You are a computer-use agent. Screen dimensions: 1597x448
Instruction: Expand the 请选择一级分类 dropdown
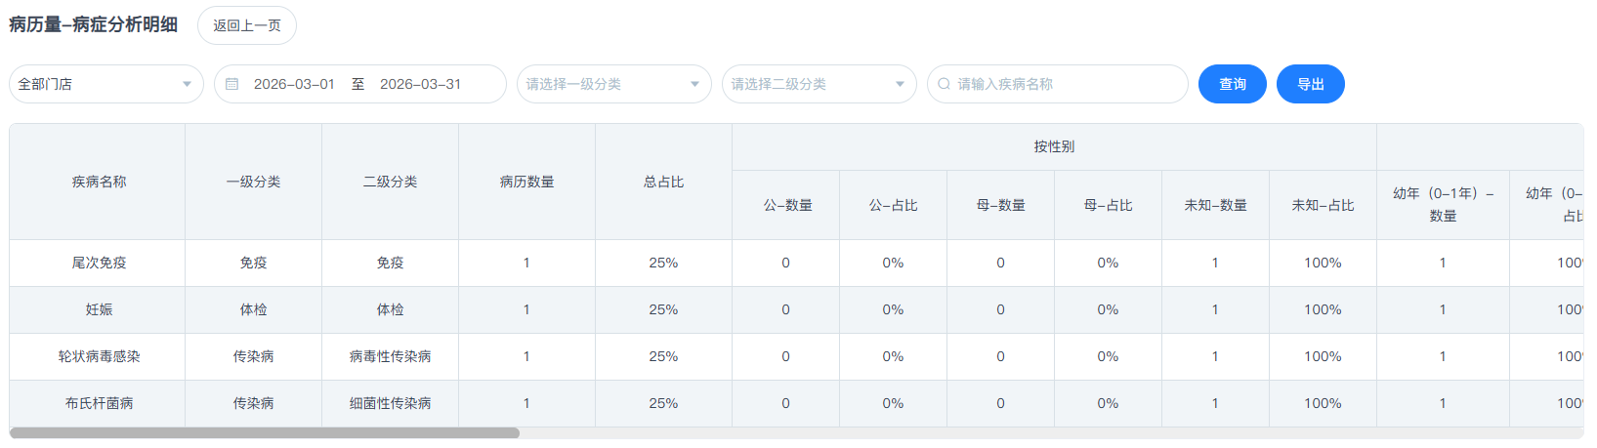613,84
